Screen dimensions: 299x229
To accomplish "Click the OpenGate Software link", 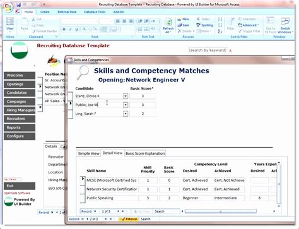I will 17,193.
